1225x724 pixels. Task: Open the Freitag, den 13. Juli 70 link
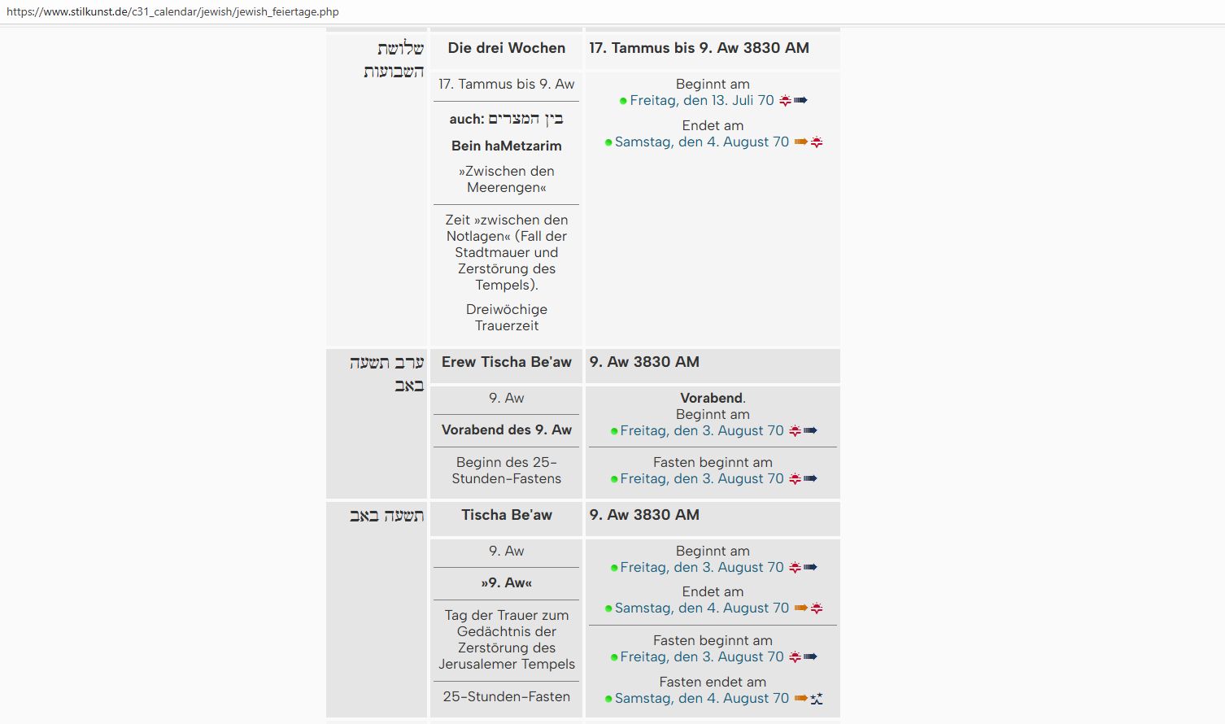702,101
